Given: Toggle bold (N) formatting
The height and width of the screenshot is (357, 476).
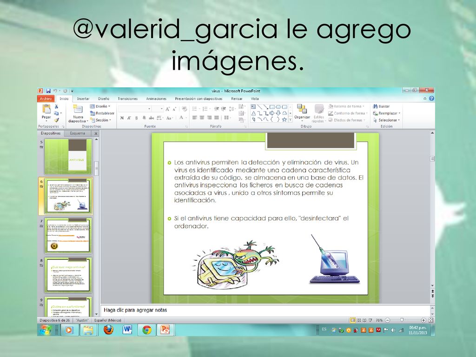Looking at the screenshot, I should coord(122,118).
